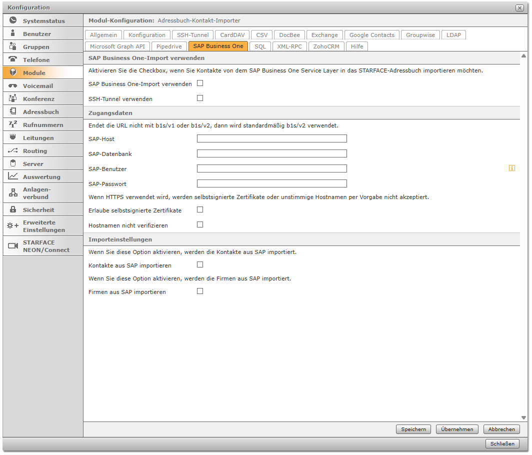532x455 pixels.
Task: Click the info icon beside SAP-Benutzer
Action: [x=511, y=168]
